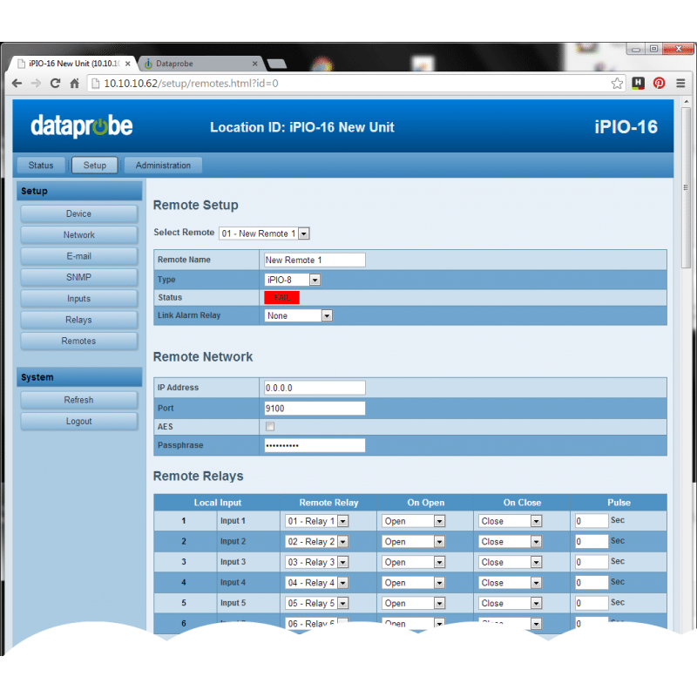697x697 pixels.
Task: Focus the IP Address input field
Action: tap(315, 388)
